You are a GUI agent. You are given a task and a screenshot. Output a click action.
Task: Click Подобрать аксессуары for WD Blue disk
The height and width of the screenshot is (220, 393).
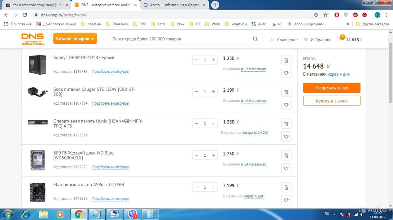[111, 167]
